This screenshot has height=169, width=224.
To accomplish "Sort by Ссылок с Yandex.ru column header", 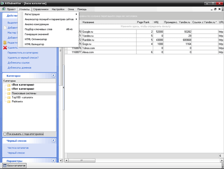I will pyautogui.click(x=205, y=22).
